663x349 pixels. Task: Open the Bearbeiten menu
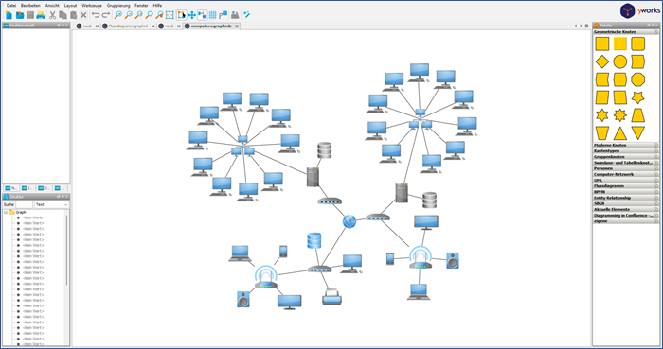pyautogui.click(x=30, y=5)
